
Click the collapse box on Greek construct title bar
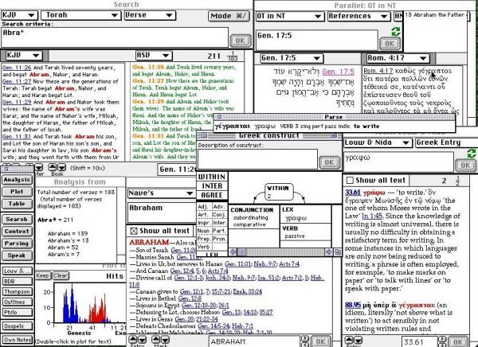click(335, 135)
